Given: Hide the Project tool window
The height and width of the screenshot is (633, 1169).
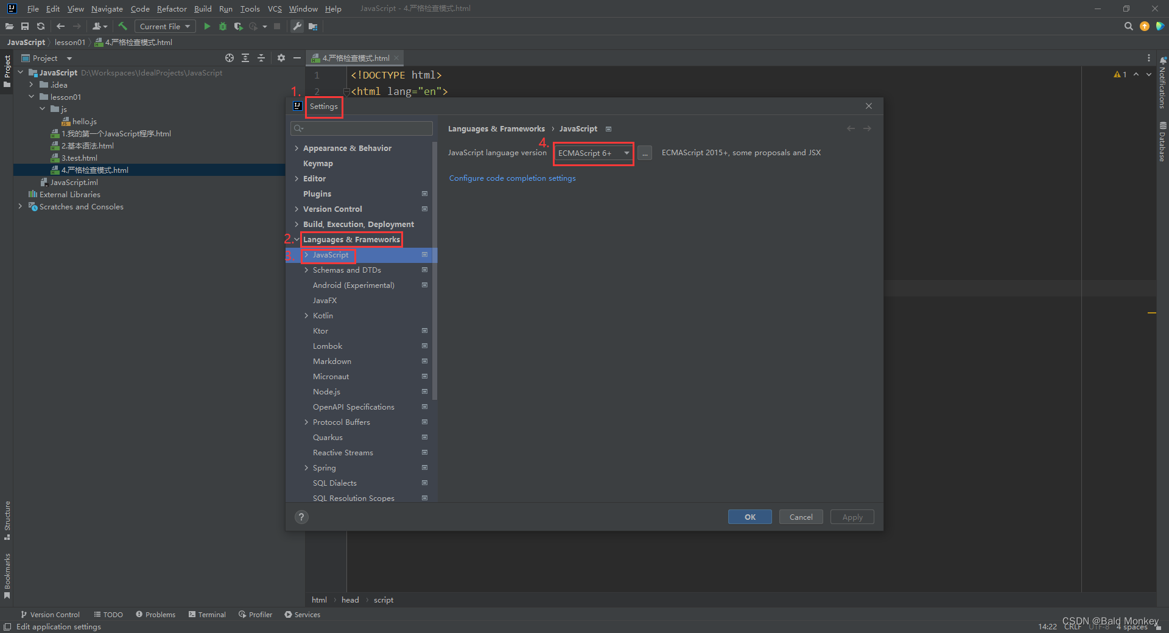Looking at the screenshot, I should pos(297,58).
